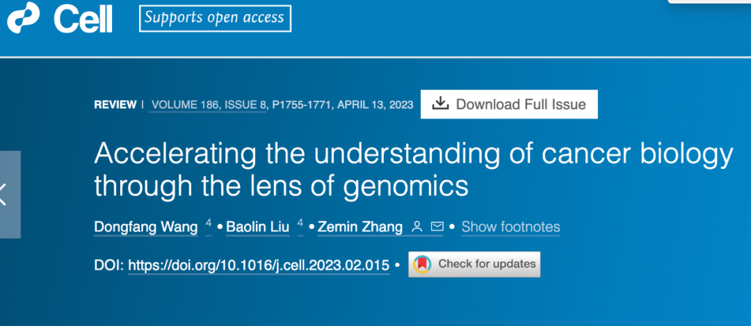The height and width of the screenshot is (326, 751).
Task: Expand the Show footnotes section
Action: click(510, 227)
